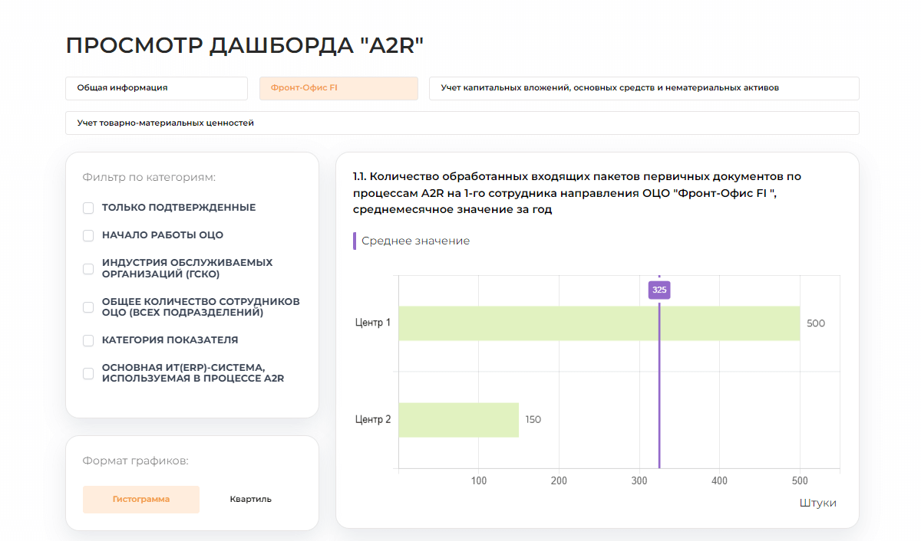
Task: Enable the "ТОЛЬКО ПОДТВЕРЖДЕННЫЕ" filter checkbox
Action: (88, 207)
